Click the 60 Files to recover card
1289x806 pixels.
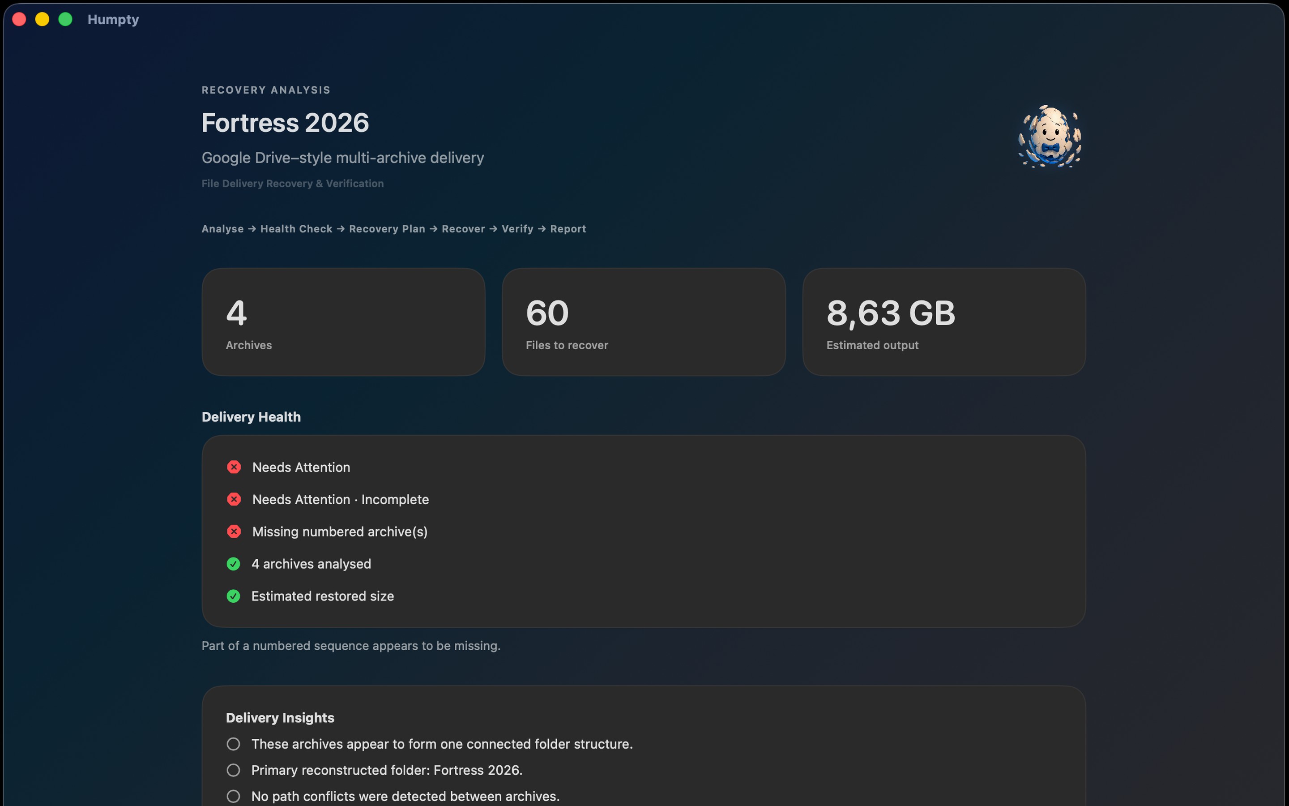tap(644, 322)
